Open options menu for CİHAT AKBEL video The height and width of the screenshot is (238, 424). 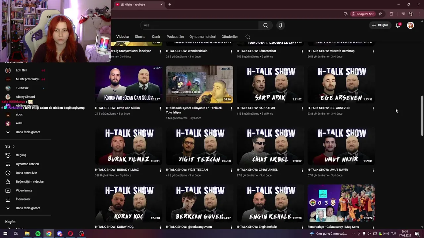point(302,170)
